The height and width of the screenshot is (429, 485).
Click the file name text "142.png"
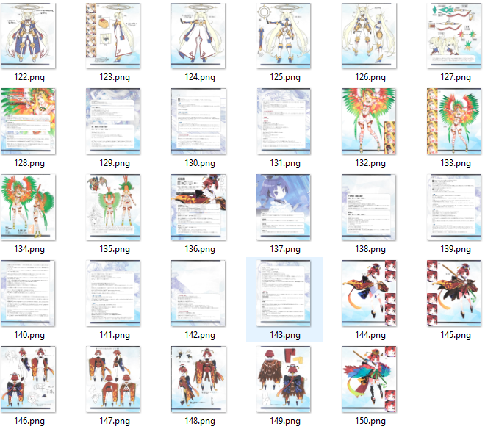(200, 335)
